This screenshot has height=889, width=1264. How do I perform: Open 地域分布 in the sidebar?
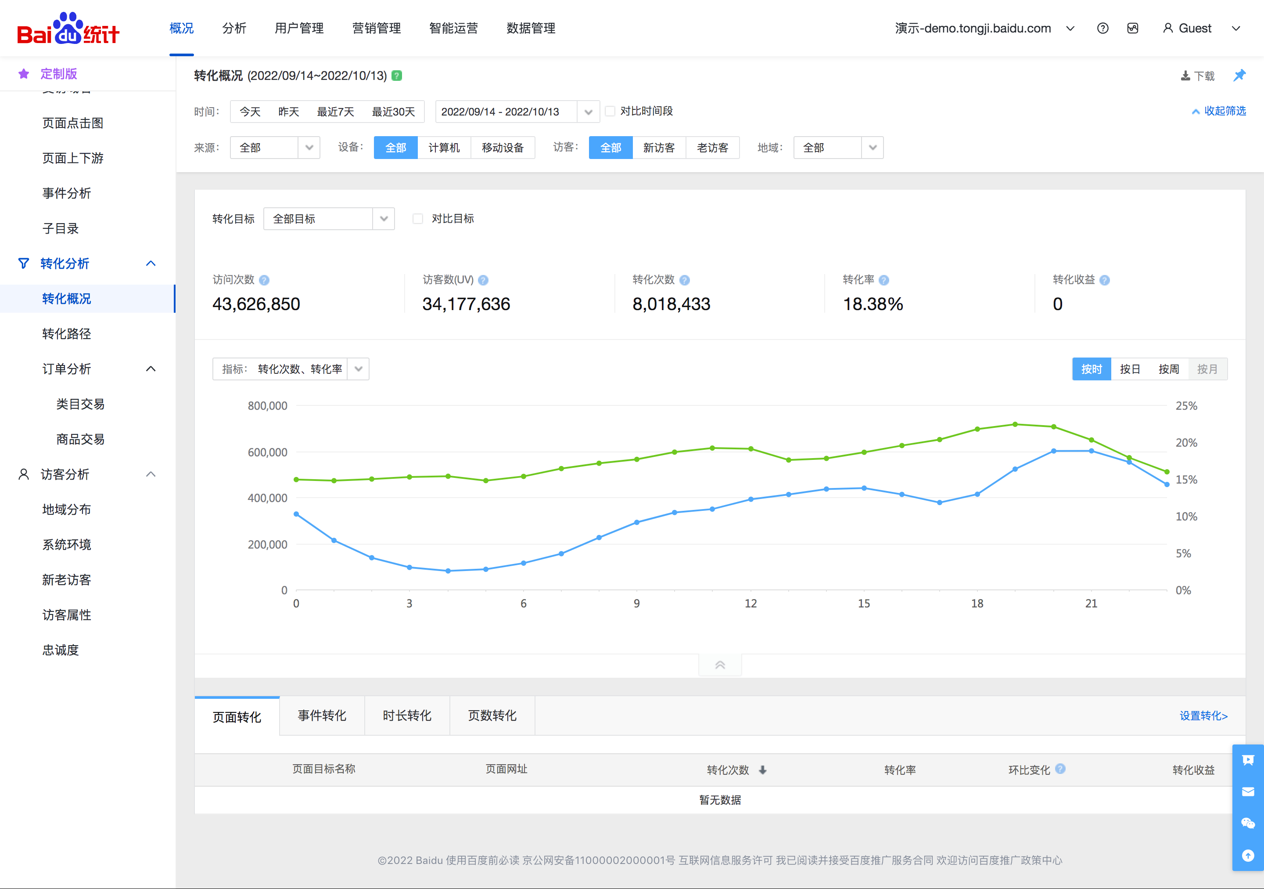point(67,510)
